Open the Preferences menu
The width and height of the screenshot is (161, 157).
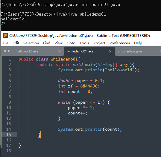pyautogui.click(x=120, y=43)
